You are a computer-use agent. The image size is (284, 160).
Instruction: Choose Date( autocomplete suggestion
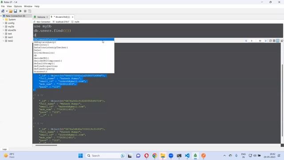tap(74, 50)
